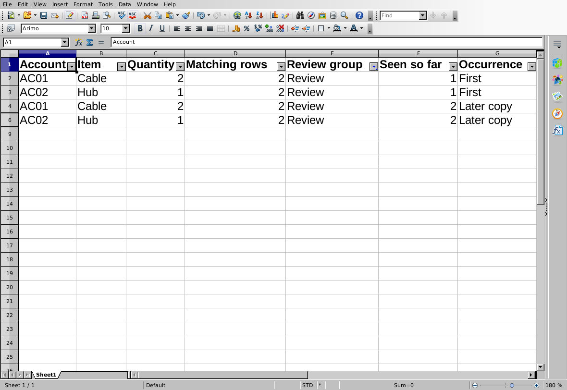
Task: Open the Navigator compass icon in toolbar
Action: point(311,15)
